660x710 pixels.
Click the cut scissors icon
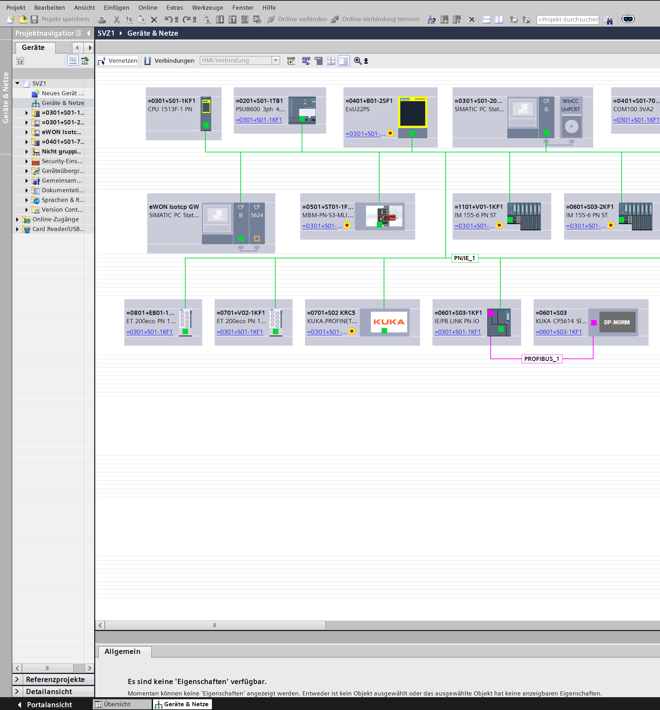click(x=116, y=20)
